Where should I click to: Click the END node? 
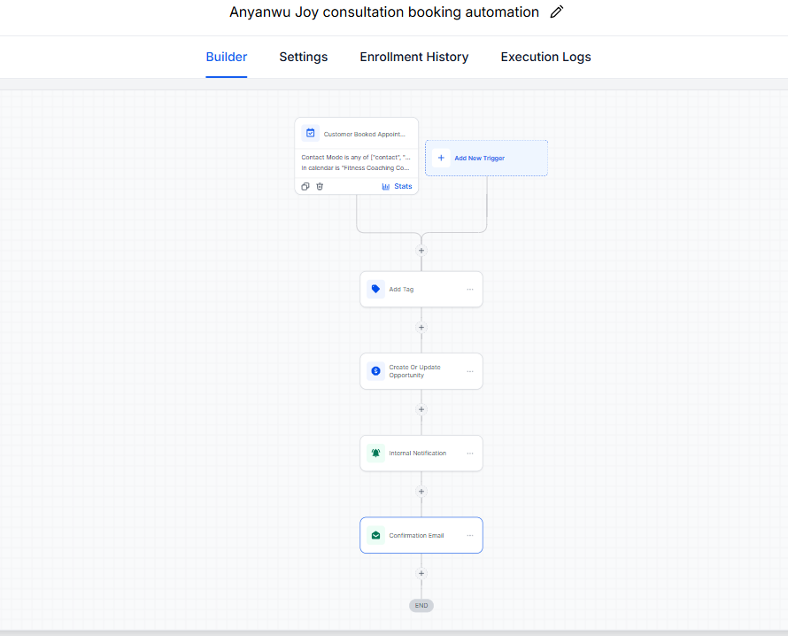click(421, 605)
